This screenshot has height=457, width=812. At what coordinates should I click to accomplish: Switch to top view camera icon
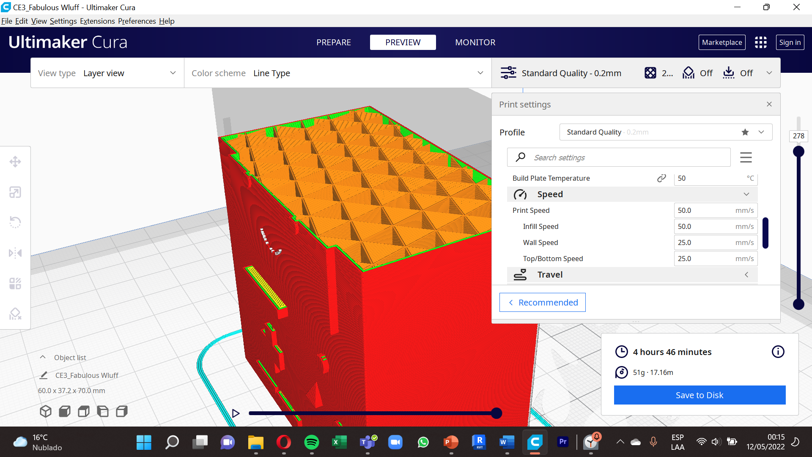coord(84,411)
